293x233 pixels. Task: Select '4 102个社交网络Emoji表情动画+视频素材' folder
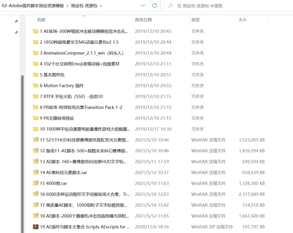click(79, 64)
